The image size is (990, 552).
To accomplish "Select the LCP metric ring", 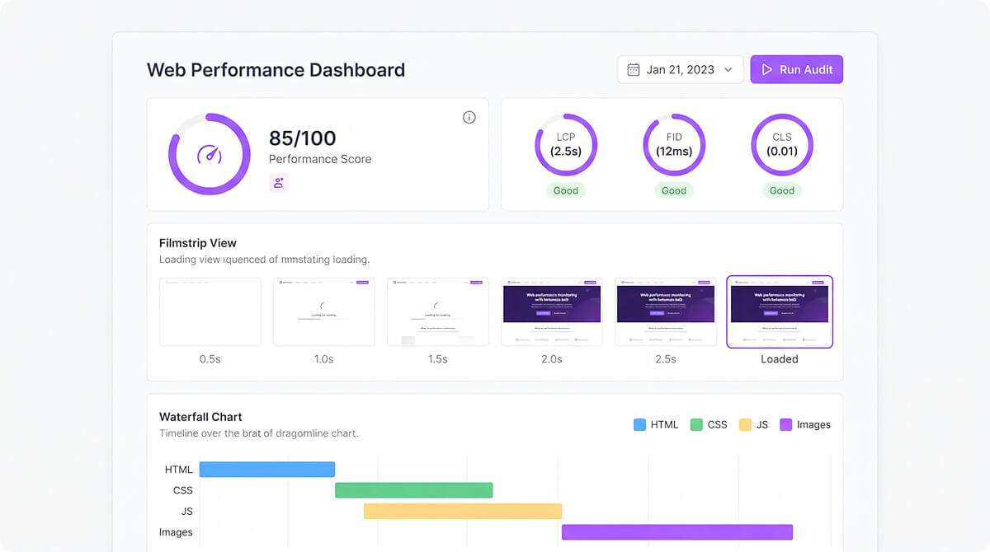I will [x=566, y=145].
